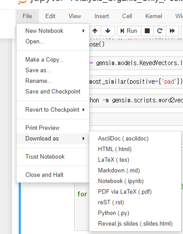Click the most_similar(positive=['pad']) code cell

coord(136,82)
